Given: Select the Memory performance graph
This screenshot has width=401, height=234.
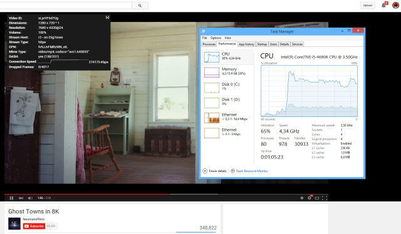Looking at the screenshot, I should (228, 72).
